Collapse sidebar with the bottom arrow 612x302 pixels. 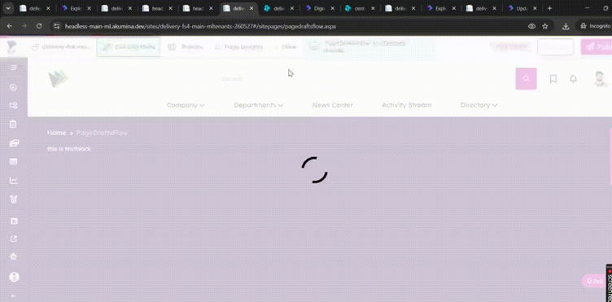[x=13, y=295]
